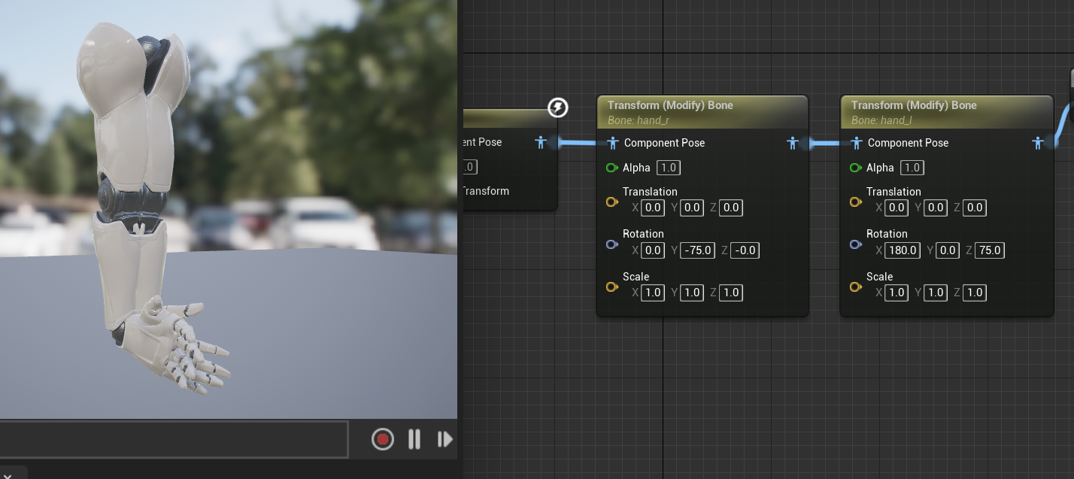The image size is (1074, 479).
Task: Click hand_l node Component Pose output pin
Action: click(1038, 143)
